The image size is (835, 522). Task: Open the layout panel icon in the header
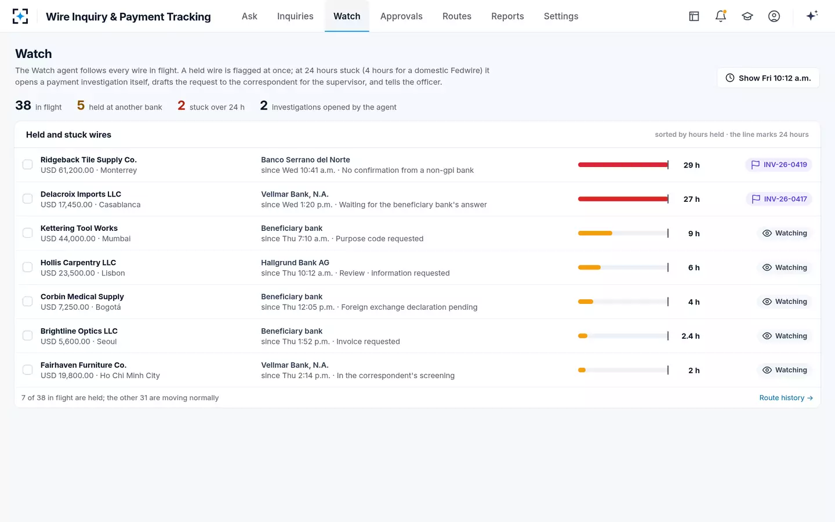[x=694, y=16]
